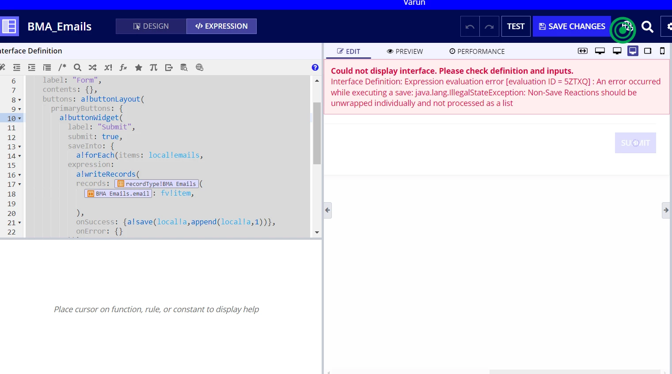Click the editor vertical scrollbar thumb
Screen dimensions: 672x374
317,133
